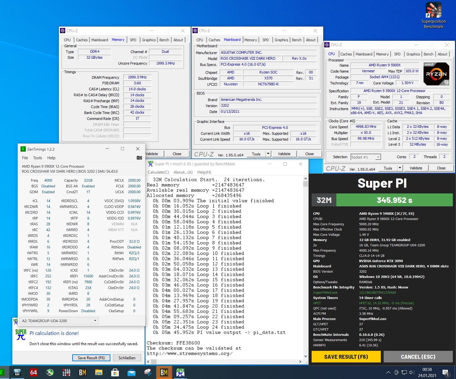Click the green sphere taskbar icon

(x=50, y=372)
